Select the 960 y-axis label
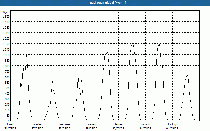This screenshot has width=210, height=131. pyautogui.click(x=7, y=55)
